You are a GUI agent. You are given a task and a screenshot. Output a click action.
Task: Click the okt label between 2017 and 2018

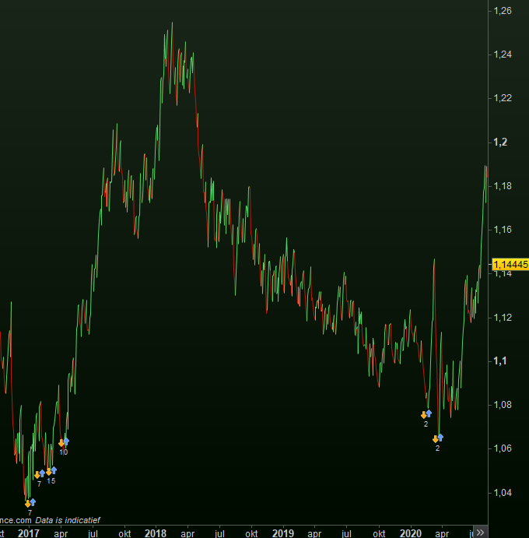click(x=124, y=533)
